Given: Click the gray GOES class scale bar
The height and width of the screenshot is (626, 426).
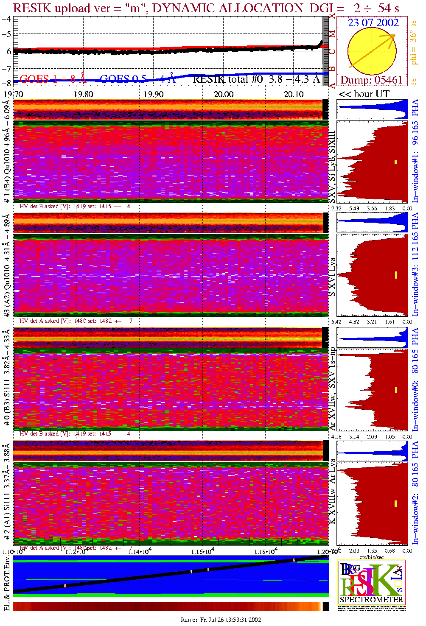Looking at the screenshot, I should (326, 51).
